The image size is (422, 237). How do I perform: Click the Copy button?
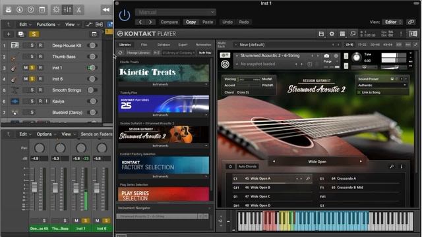[191, 22]
